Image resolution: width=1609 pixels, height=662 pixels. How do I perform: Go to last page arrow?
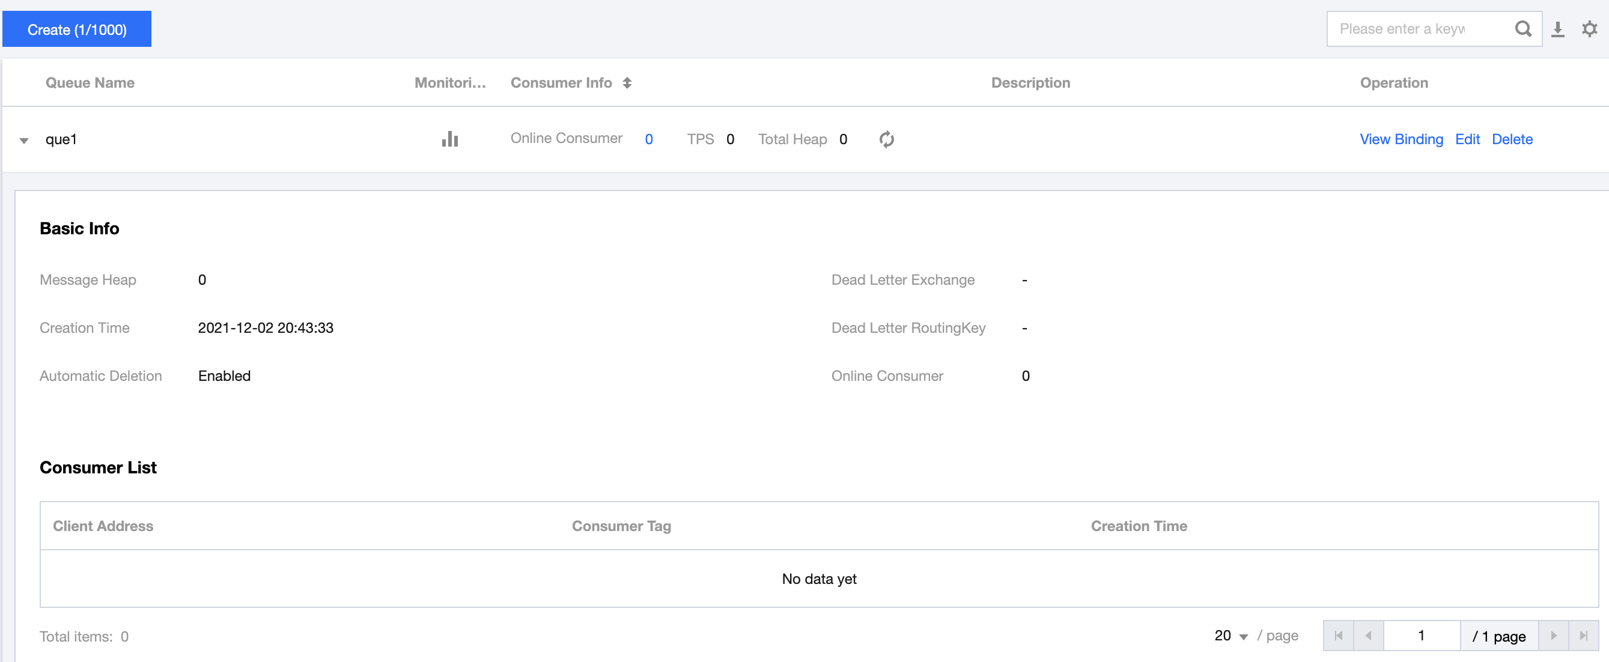[x=1583, y=636]
